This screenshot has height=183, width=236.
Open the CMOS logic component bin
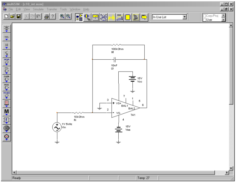pyautogui.click(x=7, y=78)
